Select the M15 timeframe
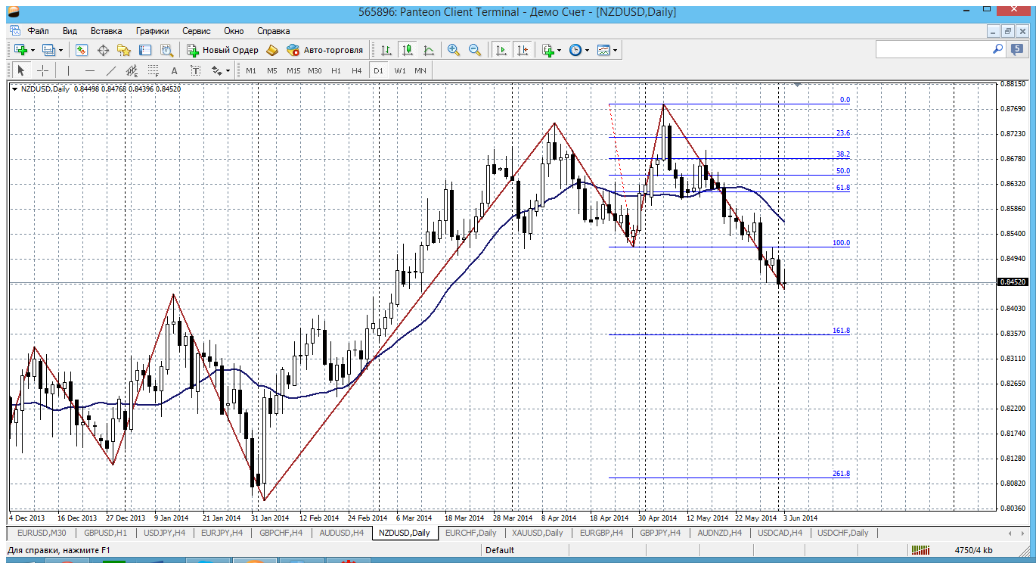The image size is (1036, 563). tap(293, 70)
